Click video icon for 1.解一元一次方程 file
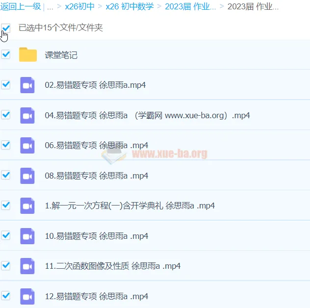 pos(27,206)
